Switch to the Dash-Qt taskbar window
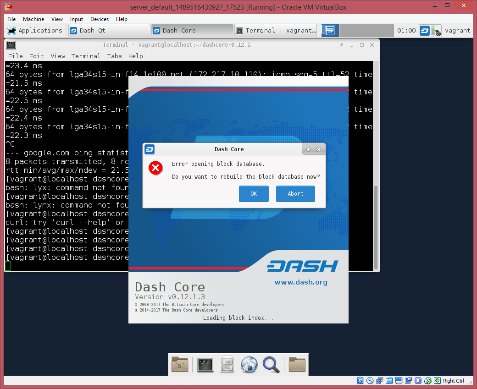The width and height of the screenshot is (477, 389). pyautogui.click(x=110, y=30)
